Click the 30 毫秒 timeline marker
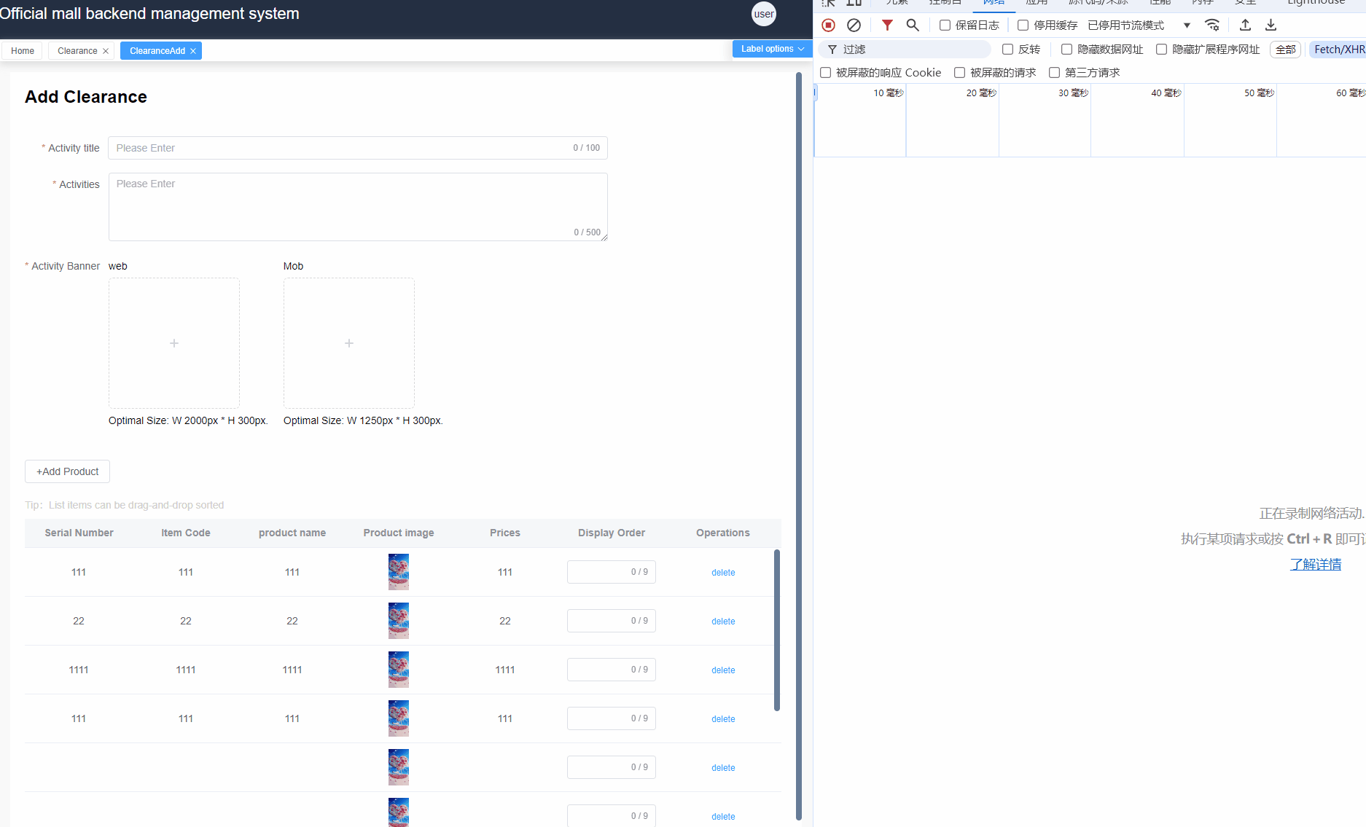Viewport: 1366px width, 827px height. (x=1073, y=93)
